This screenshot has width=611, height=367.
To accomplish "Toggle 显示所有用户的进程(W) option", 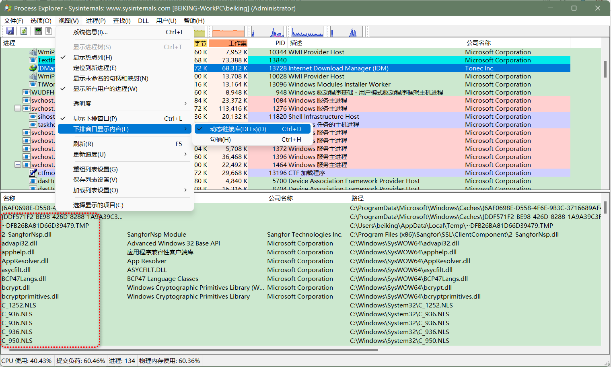I will coord(125,89).
